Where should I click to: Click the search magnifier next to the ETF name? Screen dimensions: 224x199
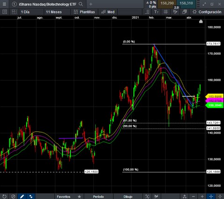click(81, 4)
